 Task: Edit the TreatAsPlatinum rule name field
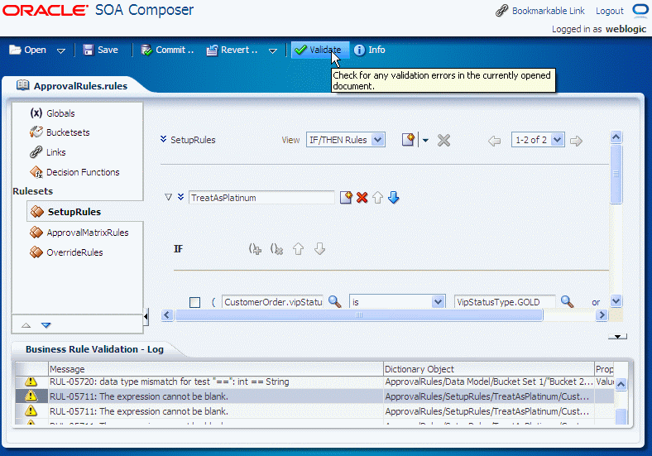[261, 198]
